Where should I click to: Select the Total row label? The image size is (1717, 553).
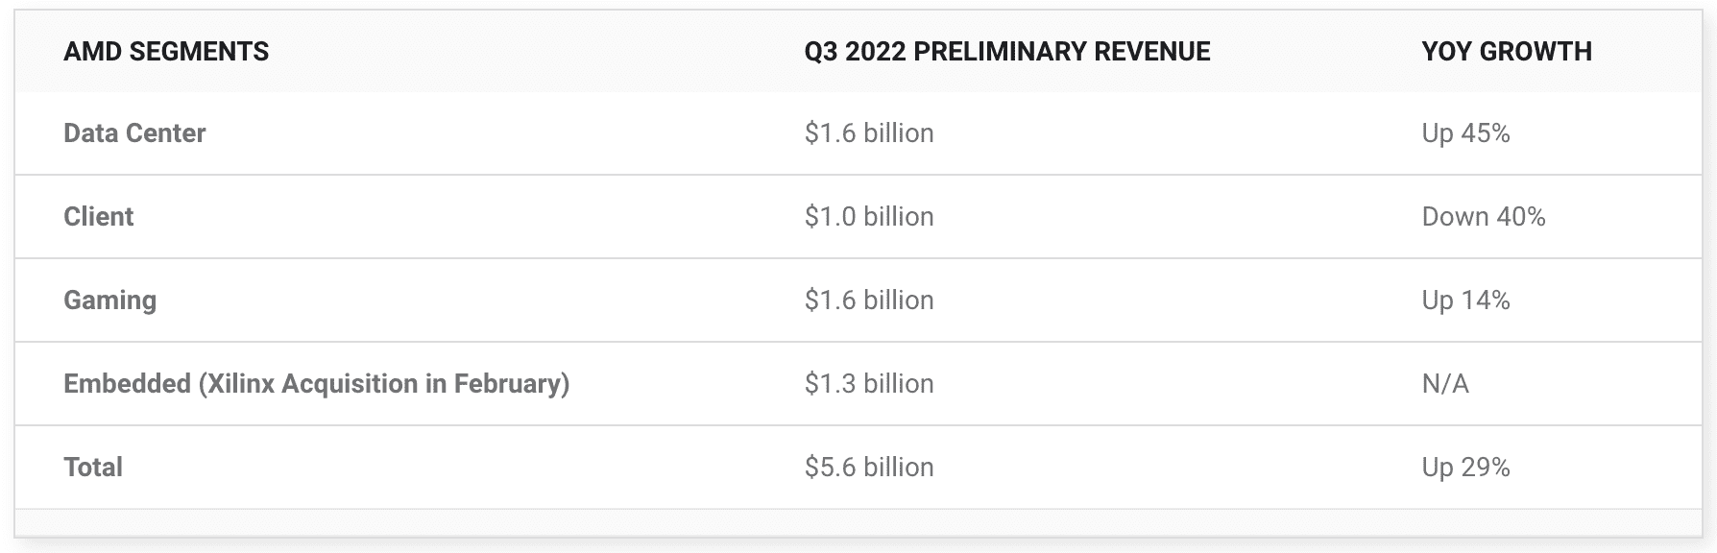[93, 467]
